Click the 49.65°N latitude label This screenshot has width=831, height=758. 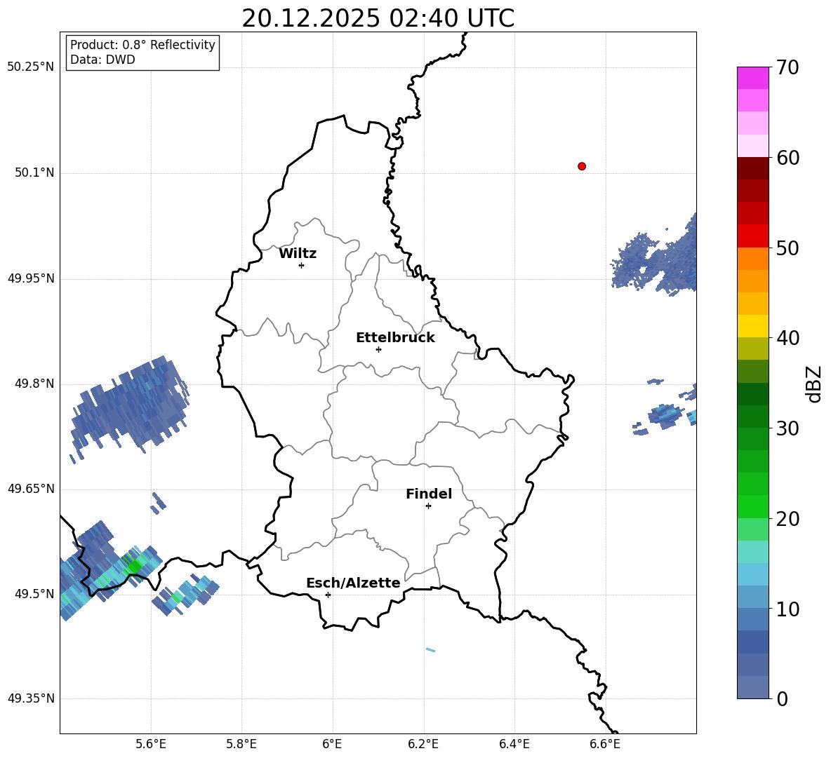coord(31,489)
